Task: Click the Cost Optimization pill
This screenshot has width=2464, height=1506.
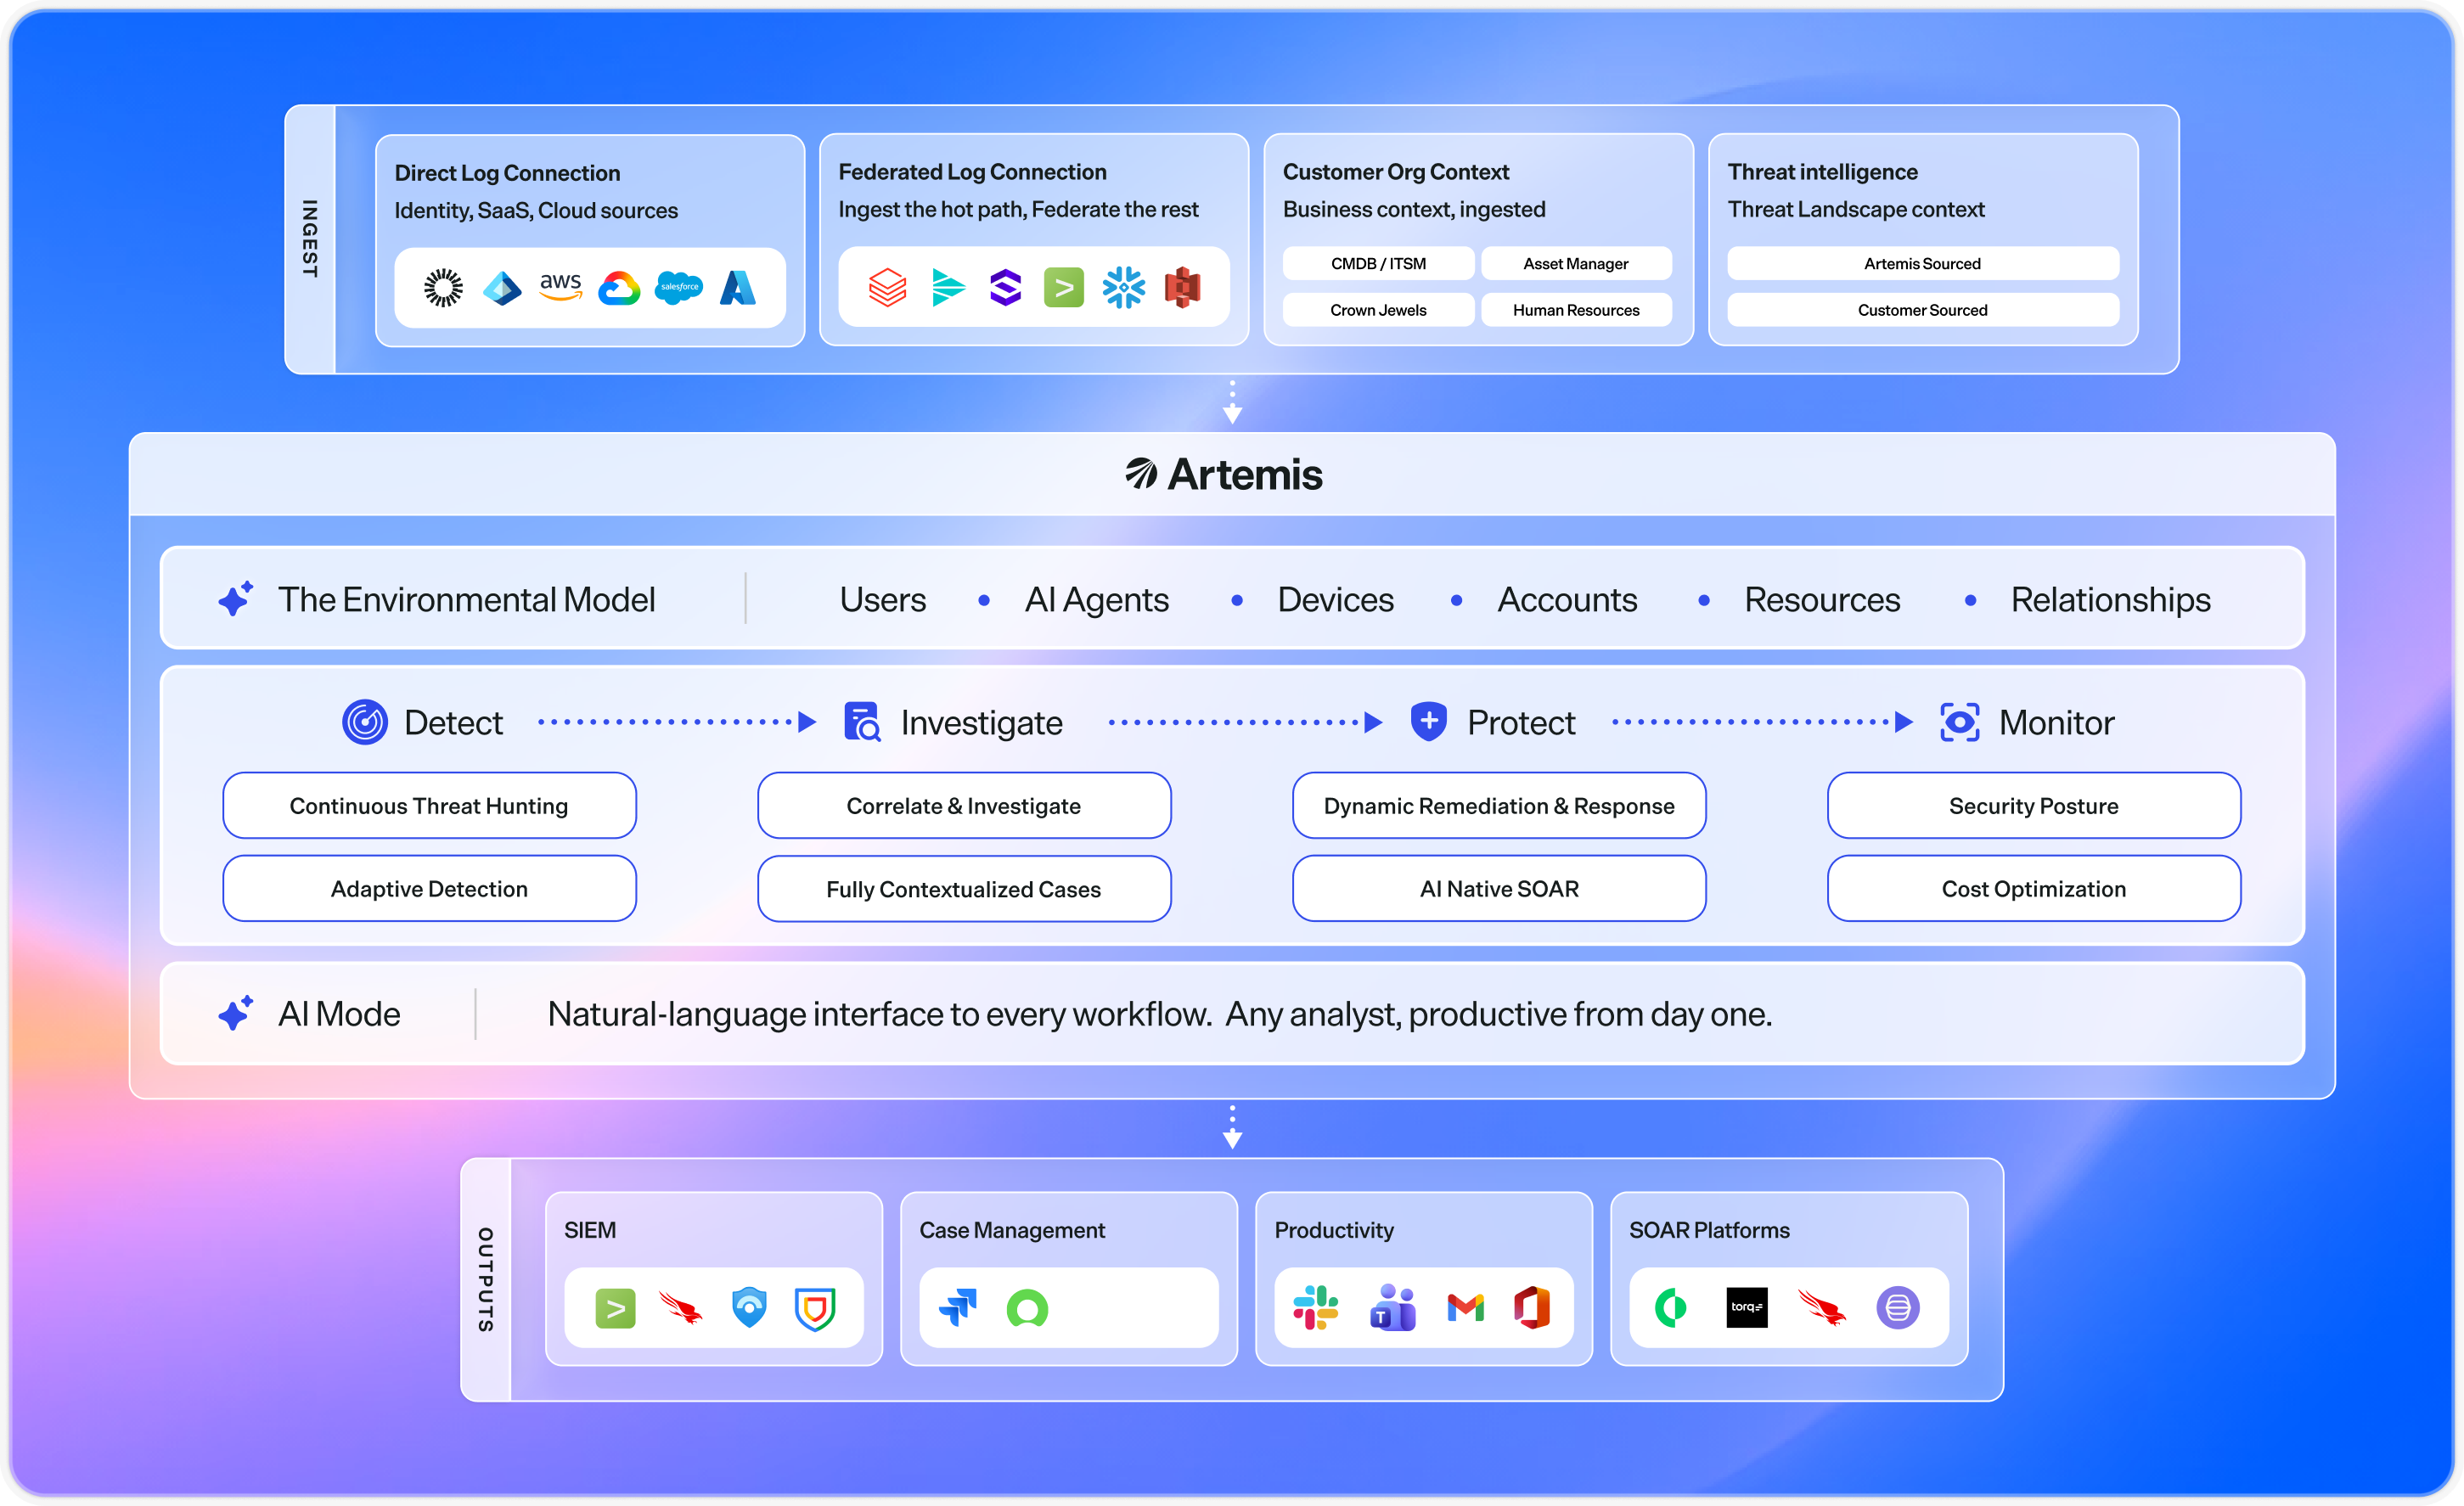Action: click(2034, 888)
